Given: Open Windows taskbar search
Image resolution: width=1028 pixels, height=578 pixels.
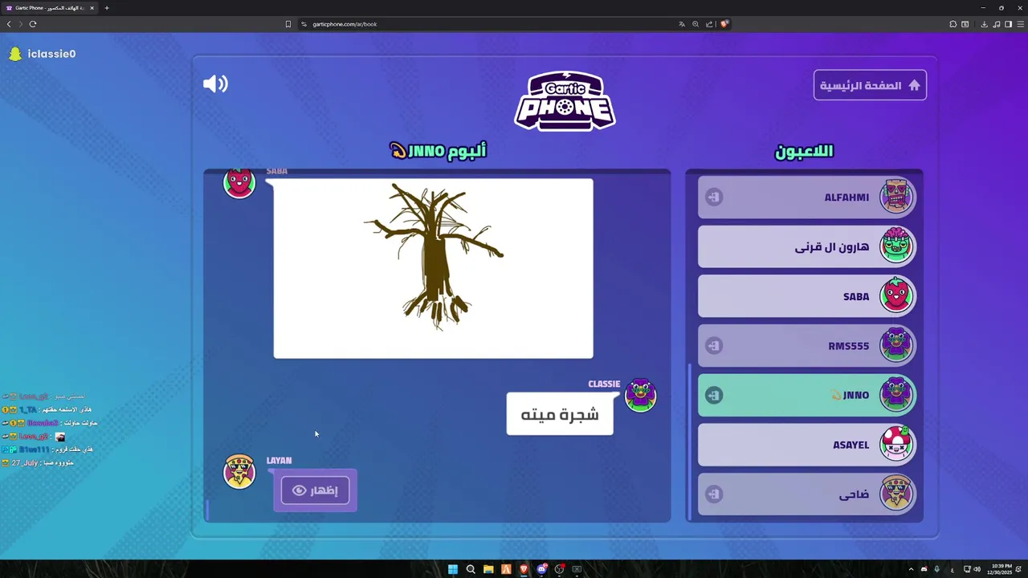Looking at the screenshot, I should click(x=471, y=569).
